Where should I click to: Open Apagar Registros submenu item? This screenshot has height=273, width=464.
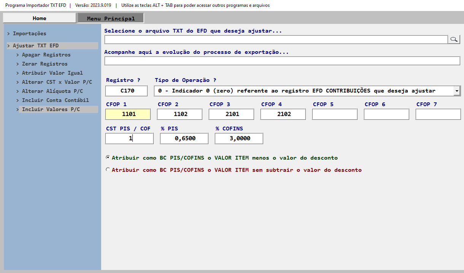pyautogui.click(x=46, y=55)
